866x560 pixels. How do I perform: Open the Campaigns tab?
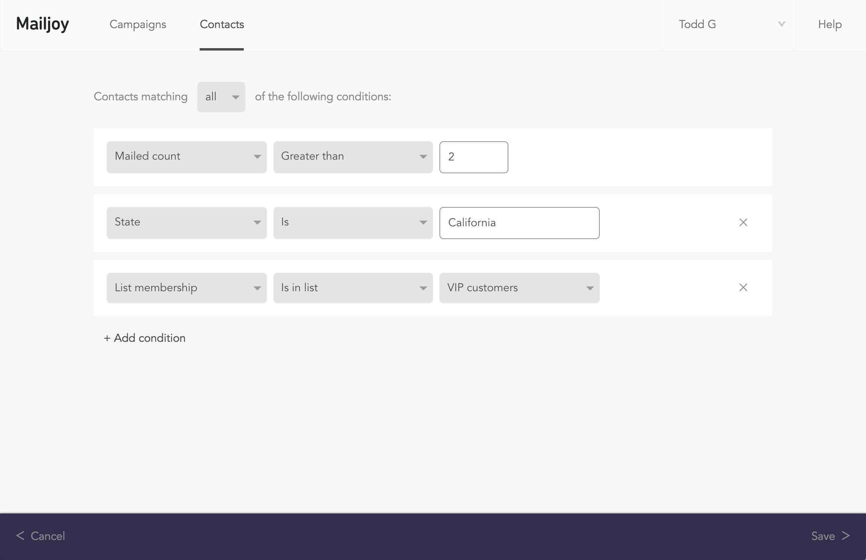[138, 24]
